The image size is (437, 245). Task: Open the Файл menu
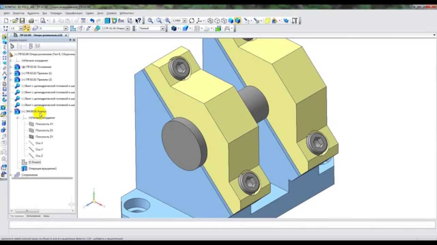click(6, 13)
